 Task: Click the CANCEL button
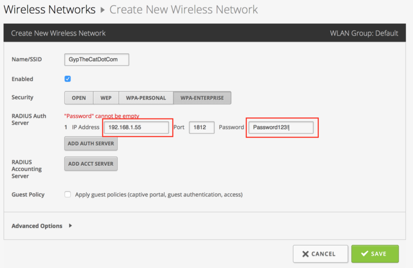pos(321,254)
